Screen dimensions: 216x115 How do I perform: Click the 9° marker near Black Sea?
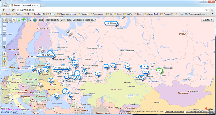[56, 96]
